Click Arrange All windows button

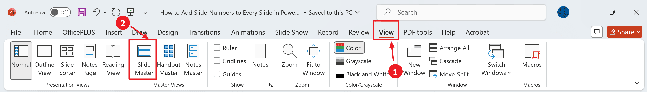coord(449,48)
